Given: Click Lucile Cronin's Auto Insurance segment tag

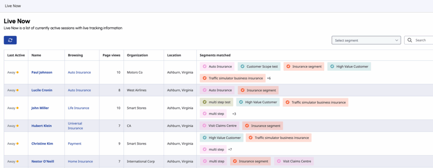Looking at the screenshot, I should coord(217,90).
